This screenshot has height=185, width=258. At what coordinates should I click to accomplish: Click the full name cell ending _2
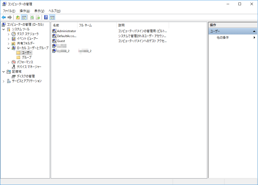85,51
